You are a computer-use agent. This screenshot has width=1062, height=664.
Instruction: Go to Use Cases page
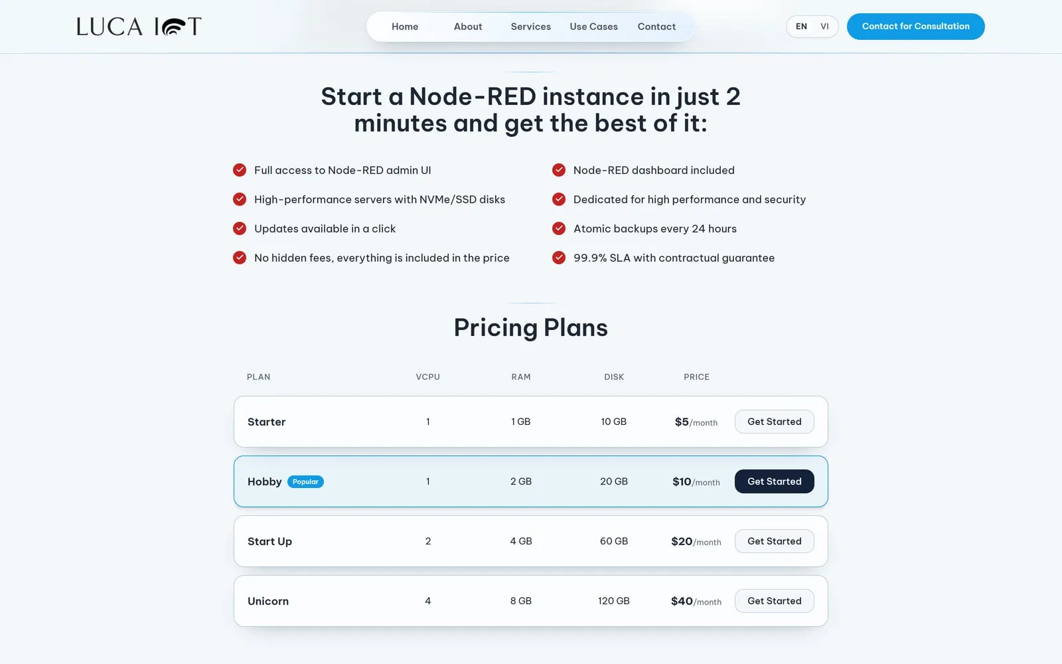click(x=594, y=27)
